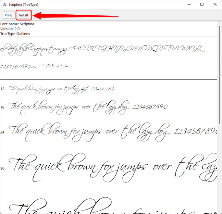222x214 pixels.
Task: Click the Scriptina font viewer title icon
Action: [4, 4]
